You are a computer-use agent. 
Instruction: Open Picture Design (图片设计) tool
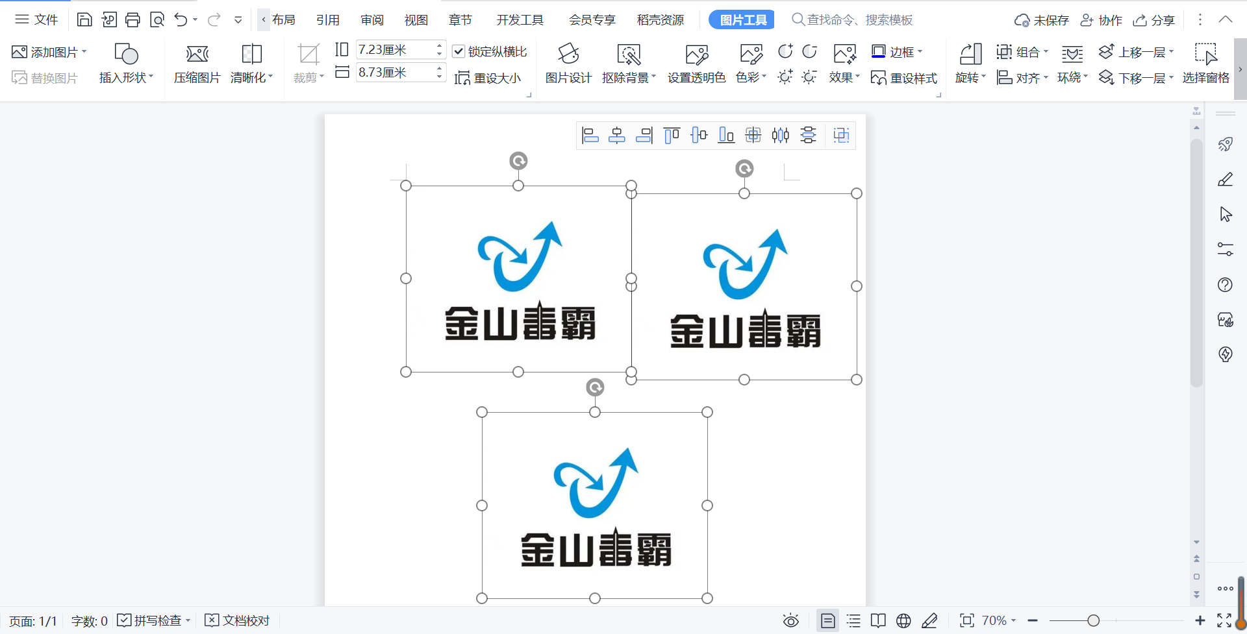point(568,64)
